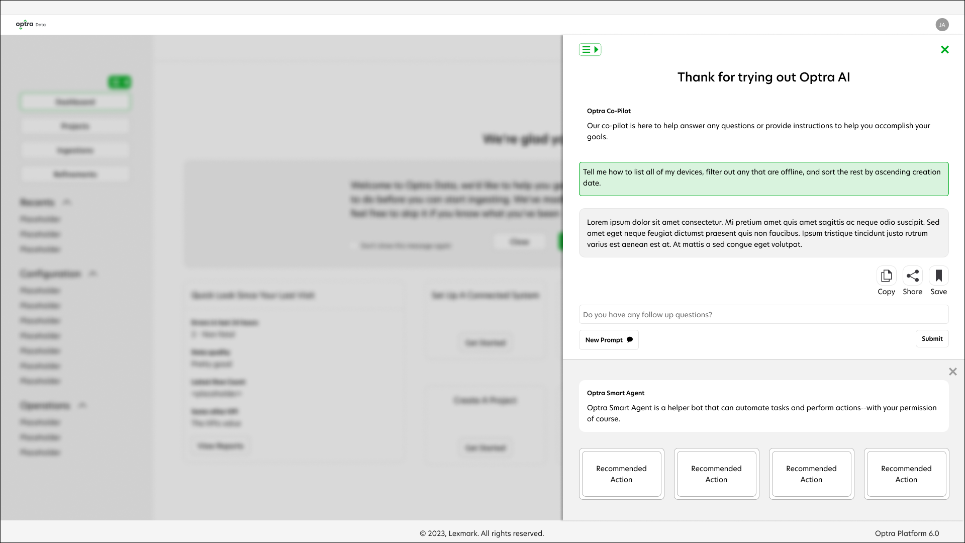Image resolution: width=965 pixels, height=543 pixels.
Task: Focus the follow up questions field
Action: (763, 314)
